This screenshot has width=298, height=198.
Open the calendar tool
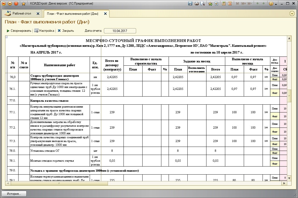click(x=230, y=3)
